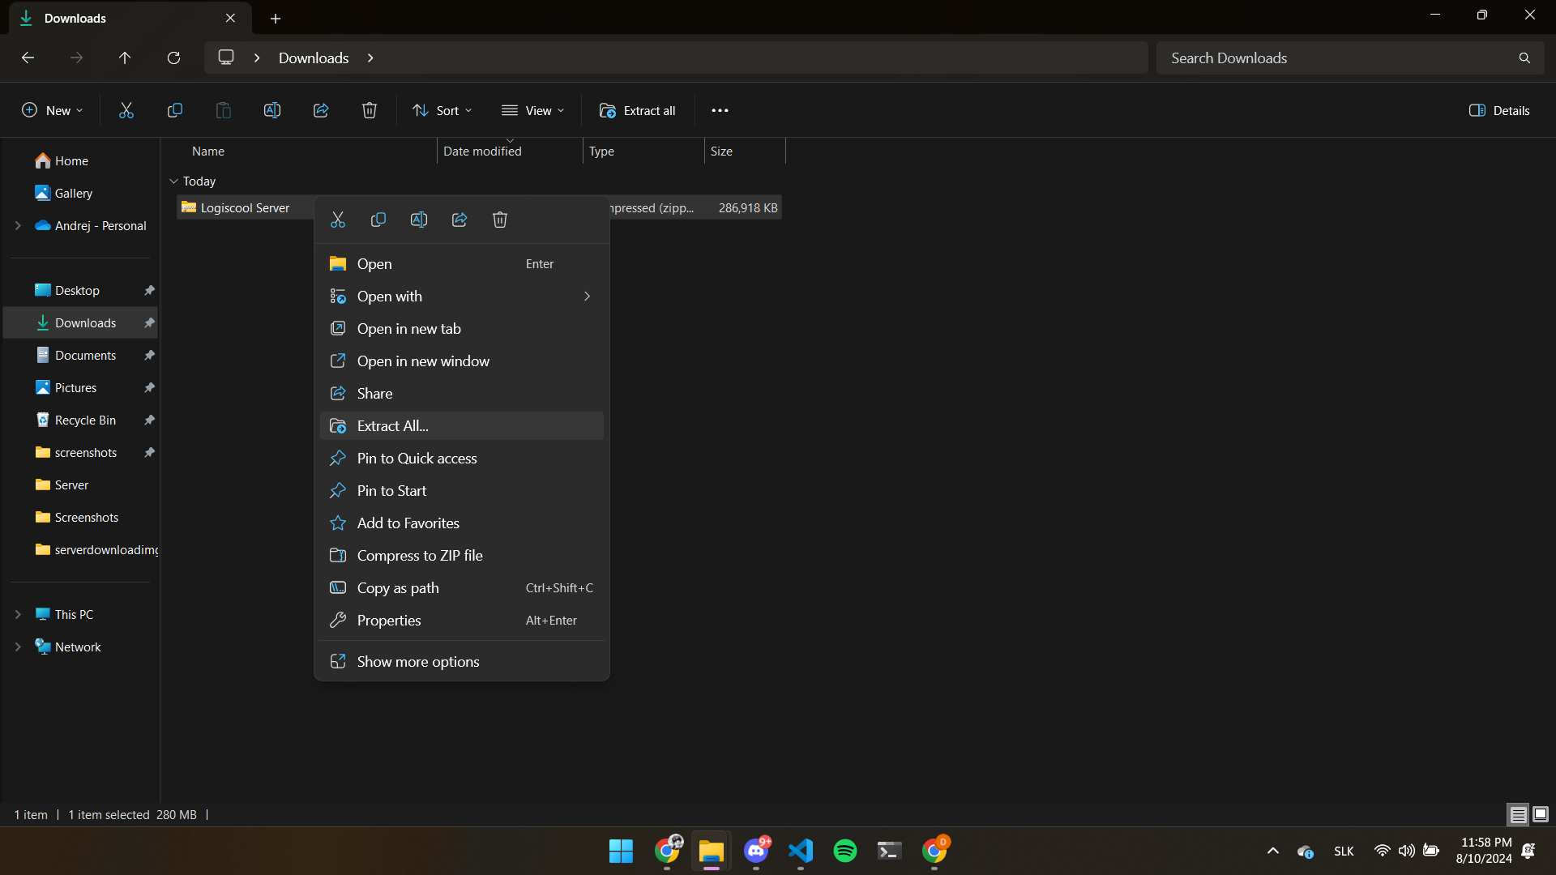The width and height of the screenshot is (1556, 875).
Task: Click the Delete trash icon in the context menu
Action: click(500, 220)
